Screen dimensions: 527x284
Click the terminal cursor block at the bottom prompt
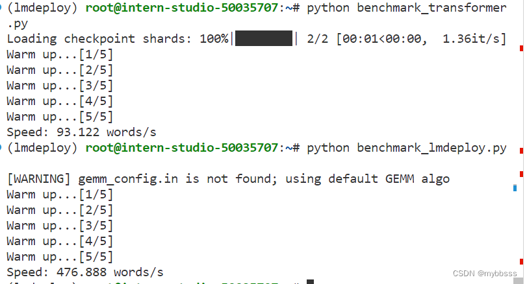tap(310, 281)
